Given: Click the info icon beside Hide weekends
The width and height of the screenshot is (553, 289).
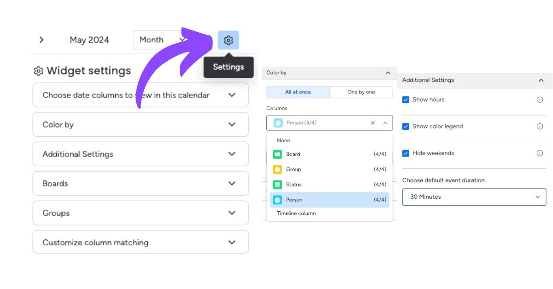Looking at the screenshot, I should pyautogui.click(x=540, y=153).
